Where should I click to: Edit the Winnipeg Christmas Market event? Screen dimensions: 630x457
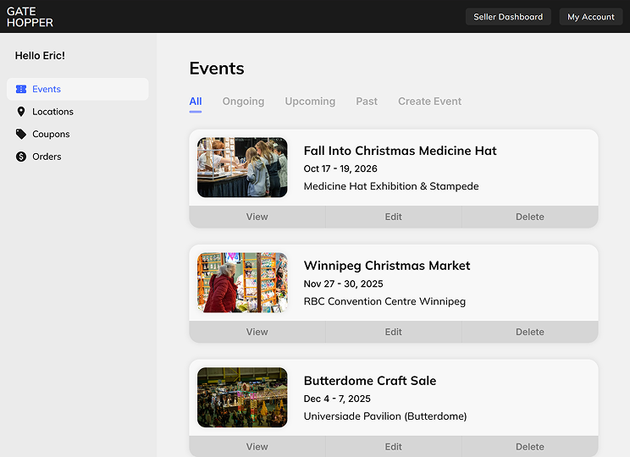pyautogui.click(x=394, y=332)
